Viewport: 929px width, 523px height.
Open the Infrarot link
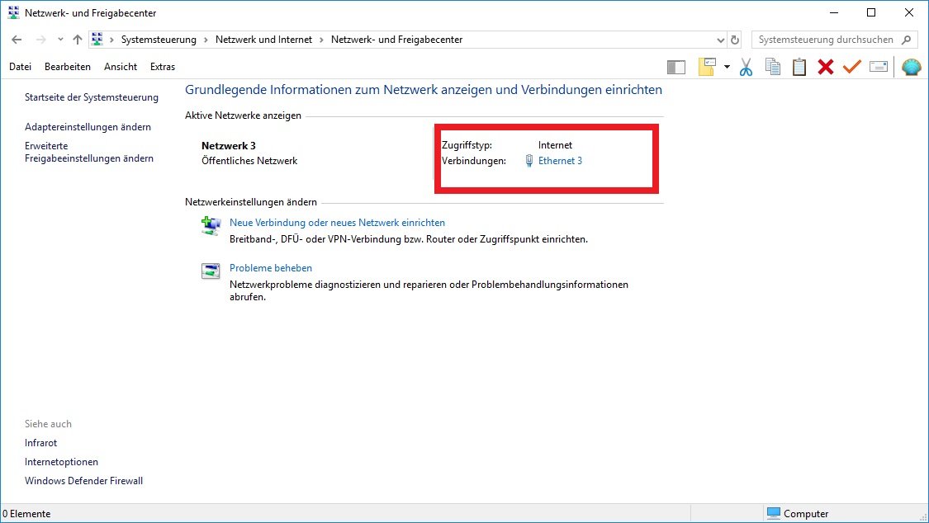tap(41, 442)
